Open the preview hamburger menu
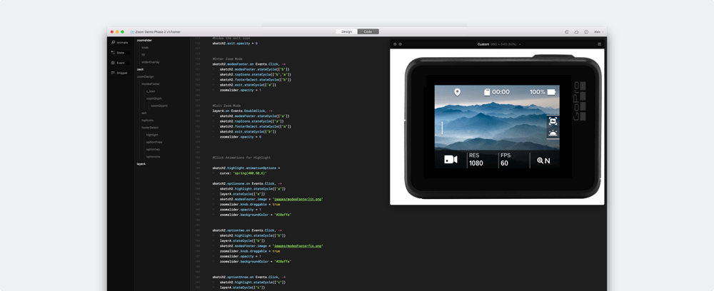714x291 pixels. (x=599, y=44)
